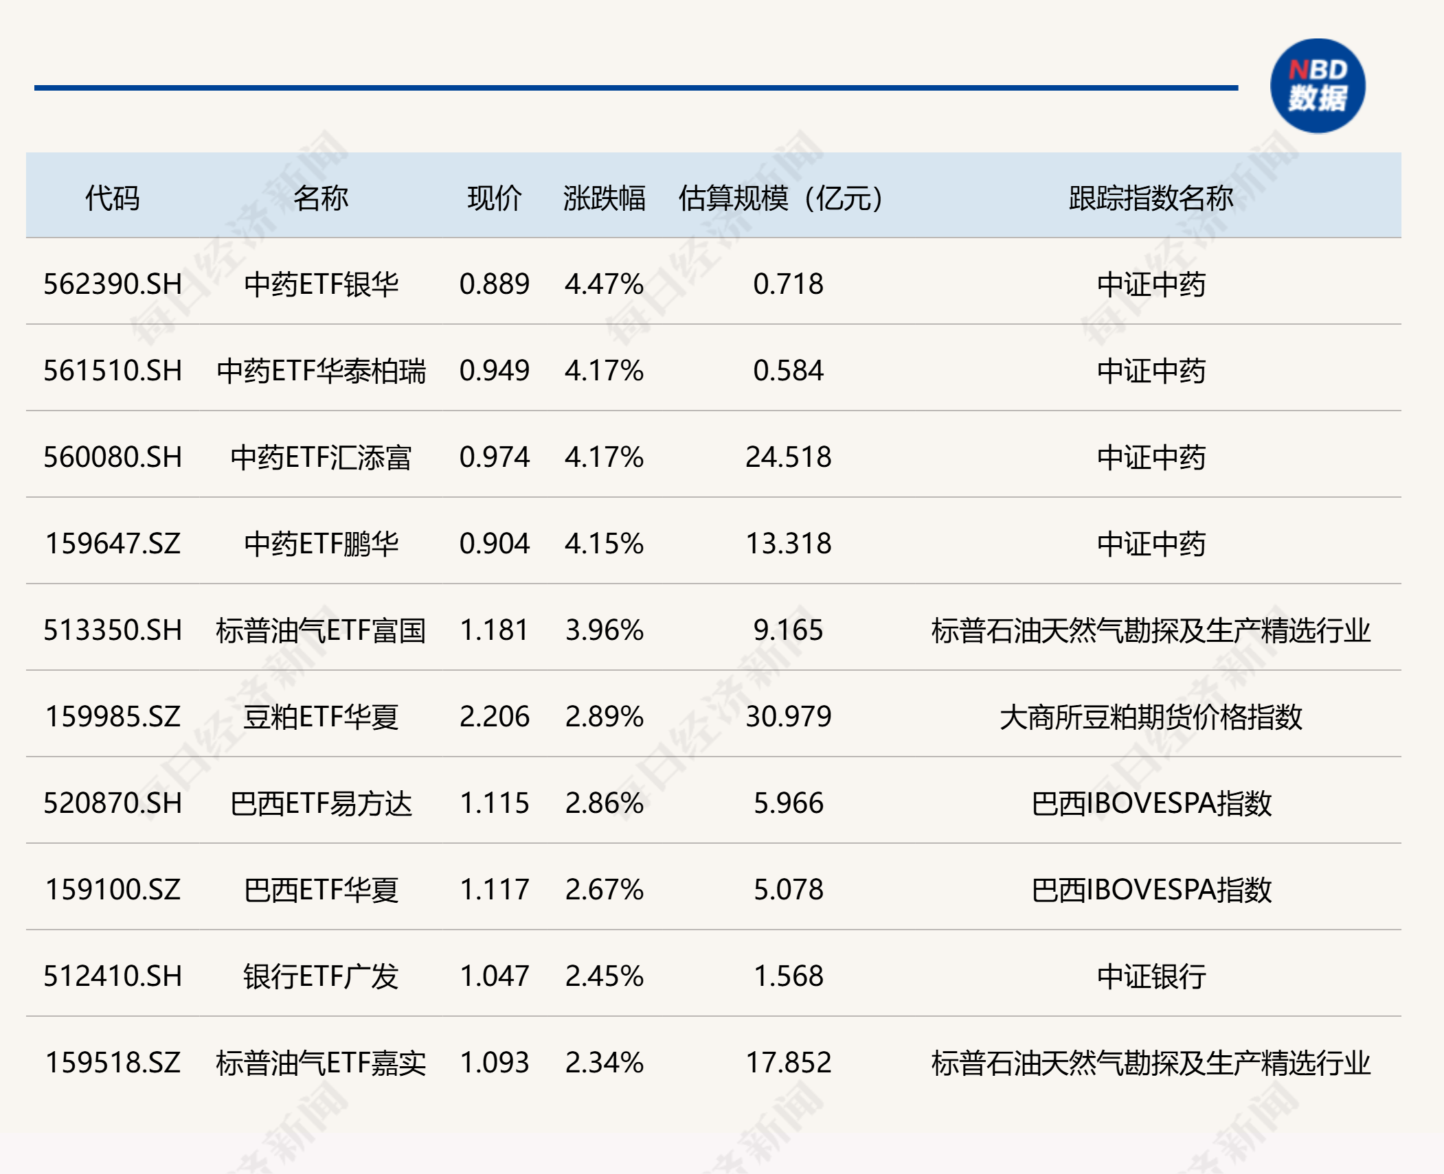Click the NBD数据 logo badge
The width and height of the screenshot is (1444, 1174).
pyautogui.click(x=1318, y=86)
